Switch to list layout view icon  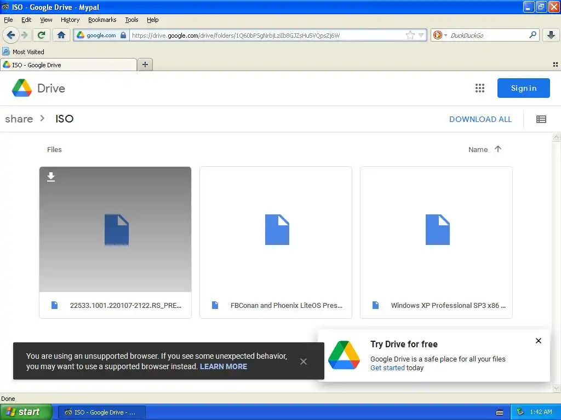pyautogui.click(x=541, y=119)
